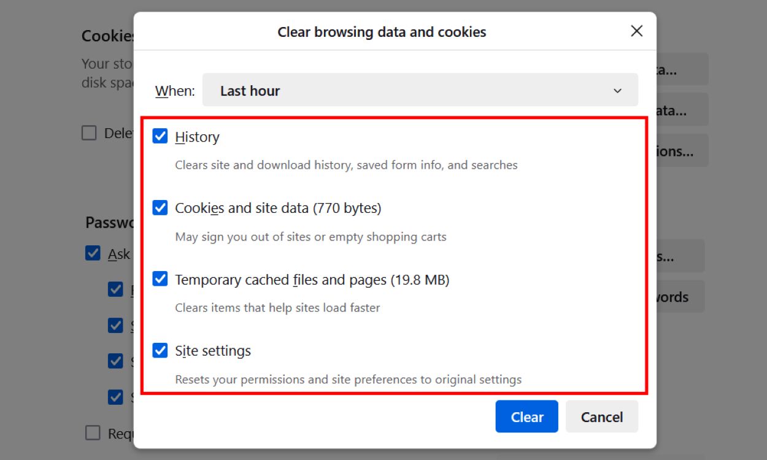The height and width of the screenshot is (460, 767).
Task: Toggle "Cookies and site data (770 bytes)"
Action: [160, 207]
